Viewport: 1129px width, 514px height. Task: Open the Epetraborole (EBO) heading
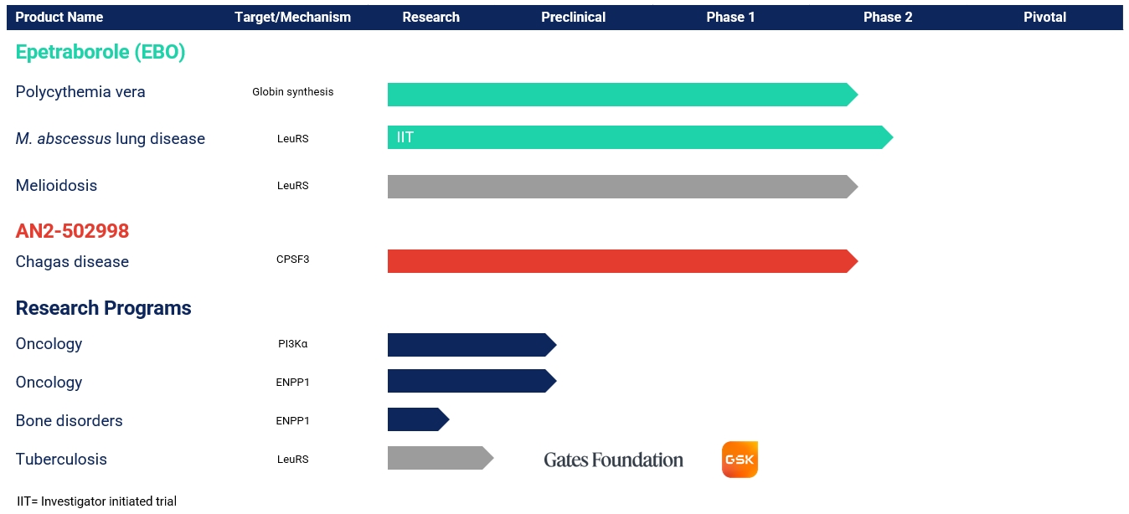pyautogui.click(x=101, y=52)
